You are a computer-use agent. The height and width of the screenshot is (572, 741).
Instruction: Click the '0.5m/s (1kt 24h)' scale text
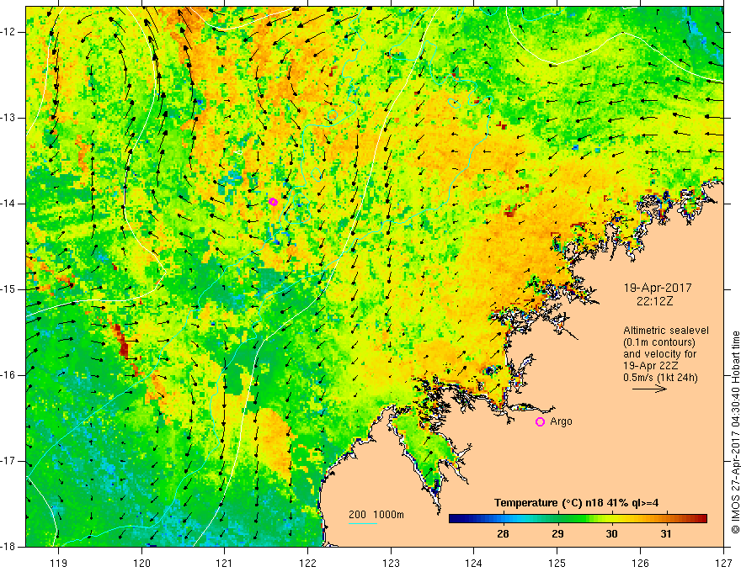click(x=660, y=378)
